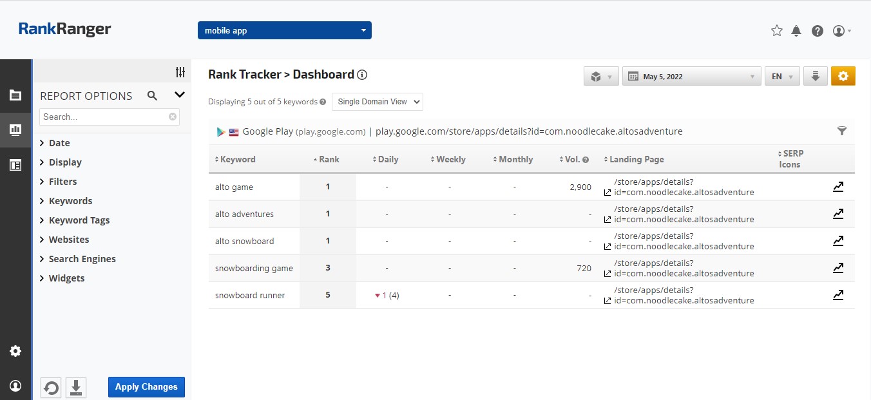Open settings gear in left sidebar
This screenshot has width=871, height=400.
15,351
